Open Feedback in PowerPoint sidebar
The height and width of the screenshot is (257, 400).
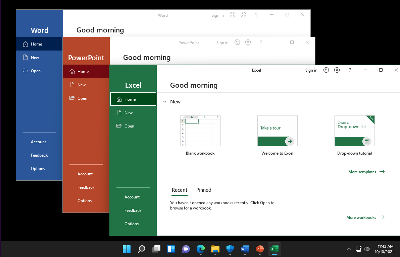[x=86, y=187]
